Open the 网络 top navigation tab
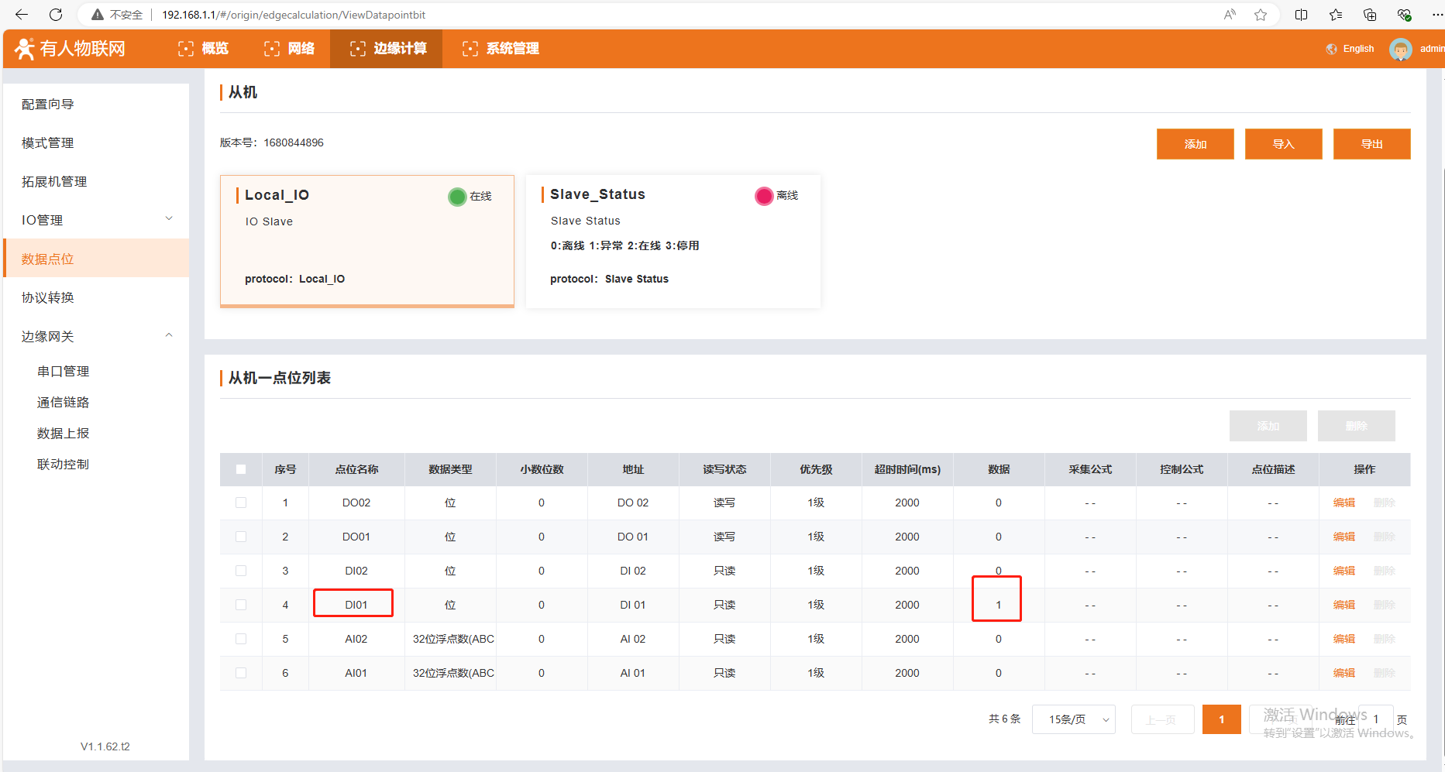 coord(290,49)
